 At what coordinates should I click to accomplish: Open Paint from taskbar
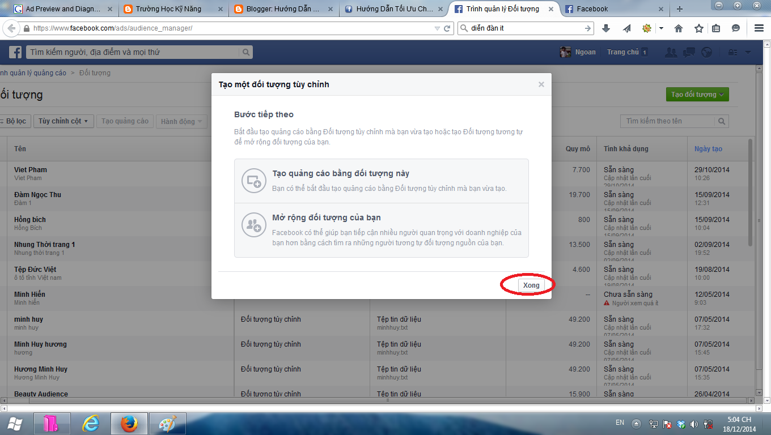[x=167, y=424]
